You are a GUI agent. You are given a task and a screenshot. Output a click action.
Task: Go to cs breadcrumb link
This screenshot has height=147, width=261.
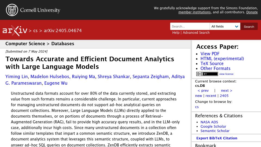coord(35,31)
